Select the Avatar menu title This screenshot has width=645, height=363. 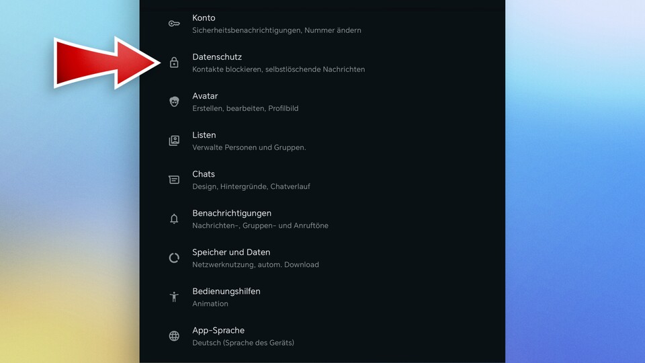click(x=205, y=96)
